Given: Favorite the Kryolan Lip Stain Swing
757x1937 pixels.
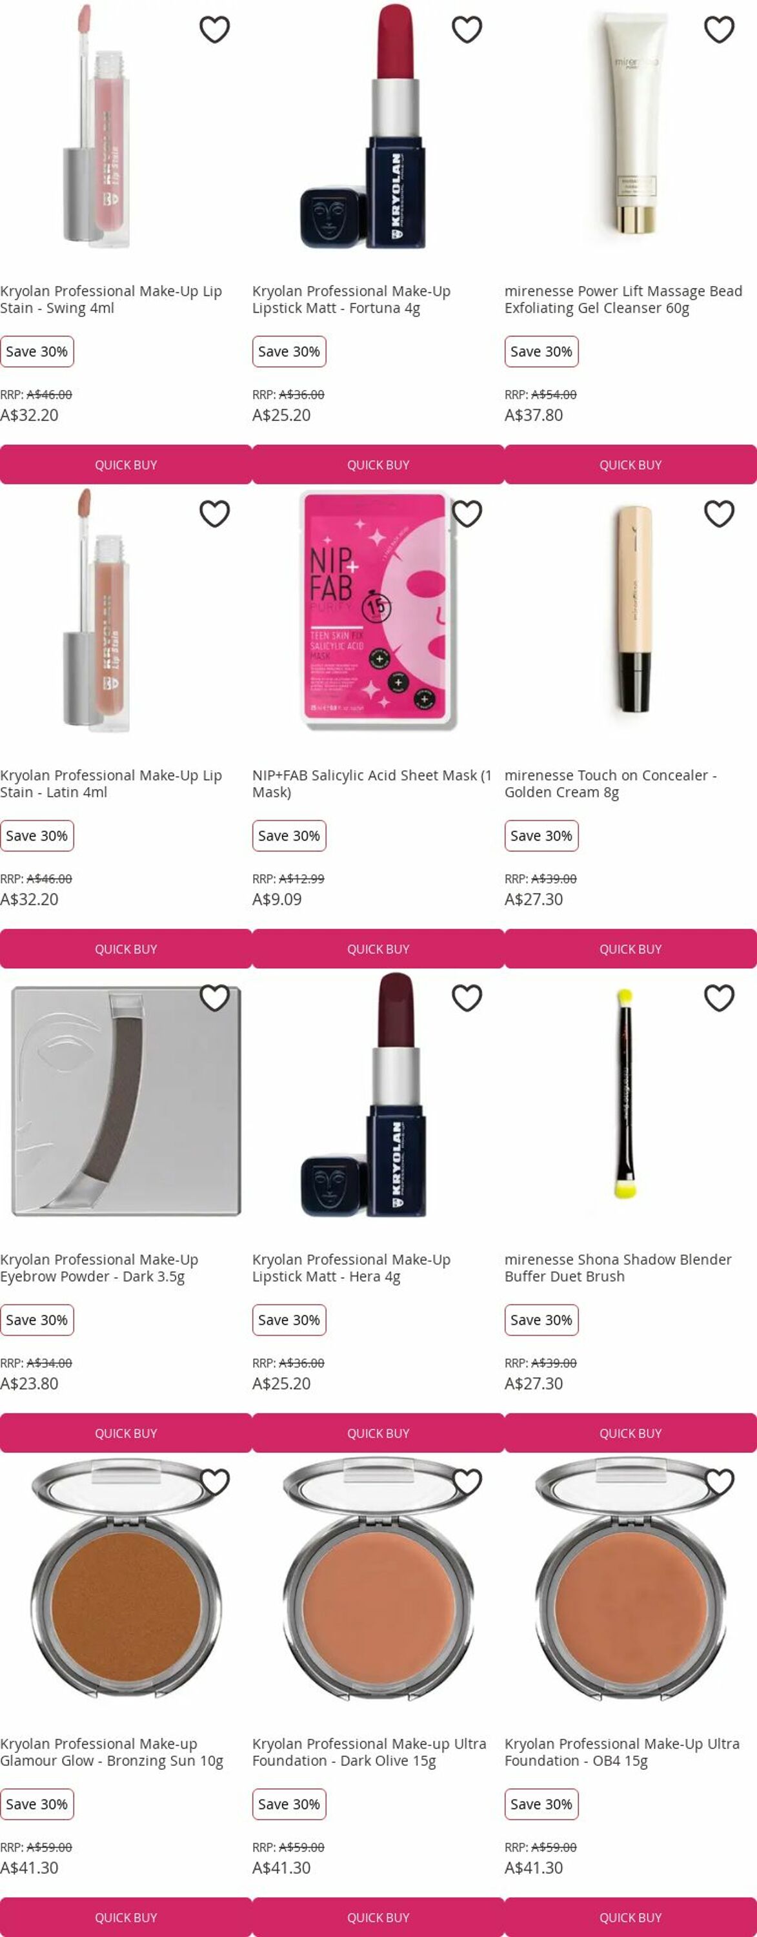Looking at the screenshot, I should coord(214,30).
